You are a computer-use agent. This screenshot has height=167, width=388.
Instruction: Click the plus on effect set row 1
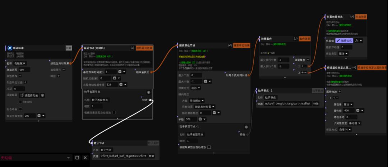point(302,66)
